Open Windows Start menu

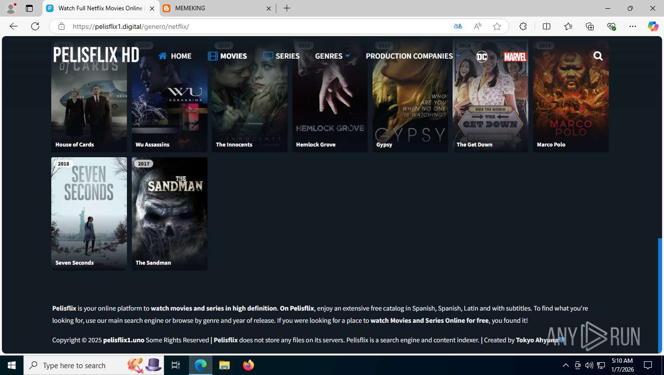coord(12,365)
